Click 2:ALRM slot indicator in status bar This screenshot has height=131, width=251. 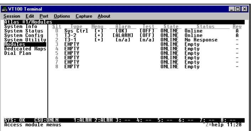point(103,120)
